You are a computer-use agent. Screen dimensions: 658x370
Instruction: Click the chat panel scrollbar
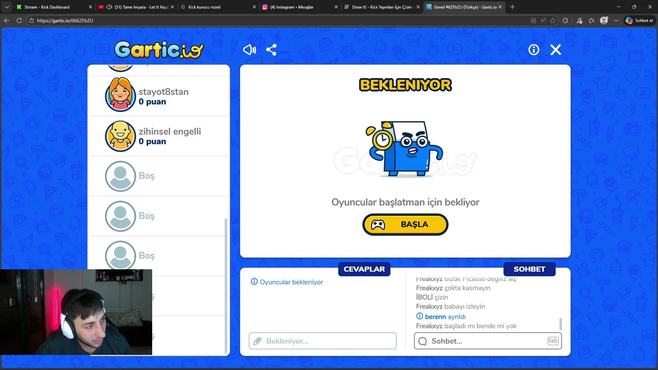tap(560, 324)
